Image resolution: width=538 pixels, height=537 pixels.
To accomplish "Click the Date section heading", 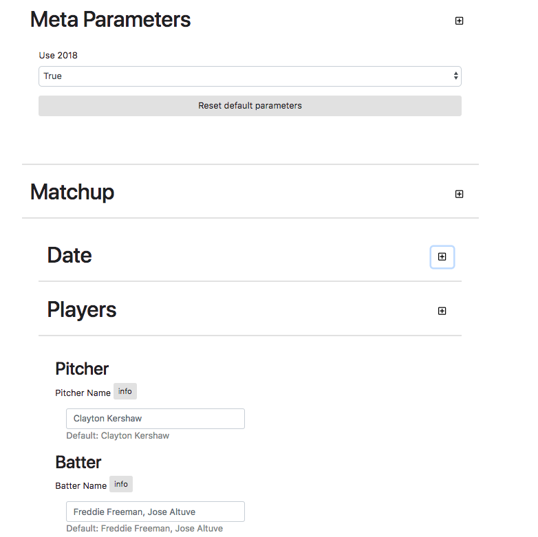I will (x=69, y=256).
